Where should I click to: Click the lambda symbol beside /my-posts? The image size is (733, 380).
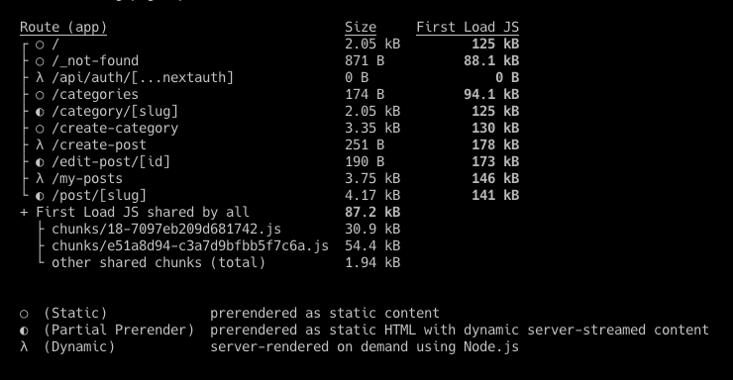pos(40,178)
